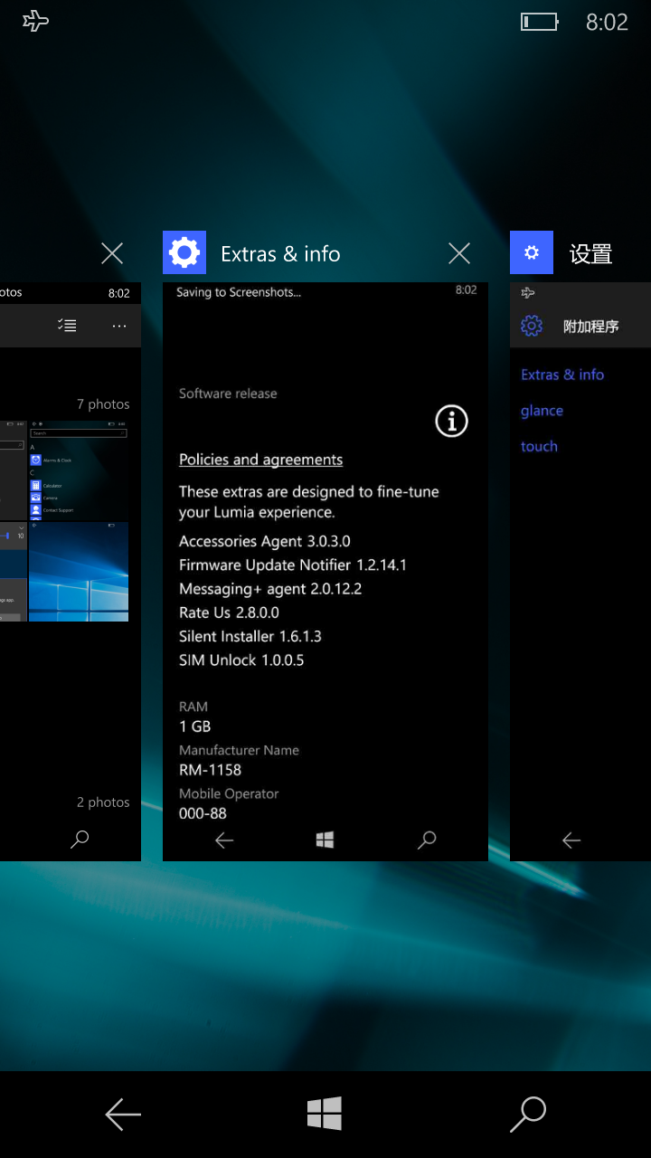Tap the 附加程序 heading text

pyautogui.click(x=591, y=327)
